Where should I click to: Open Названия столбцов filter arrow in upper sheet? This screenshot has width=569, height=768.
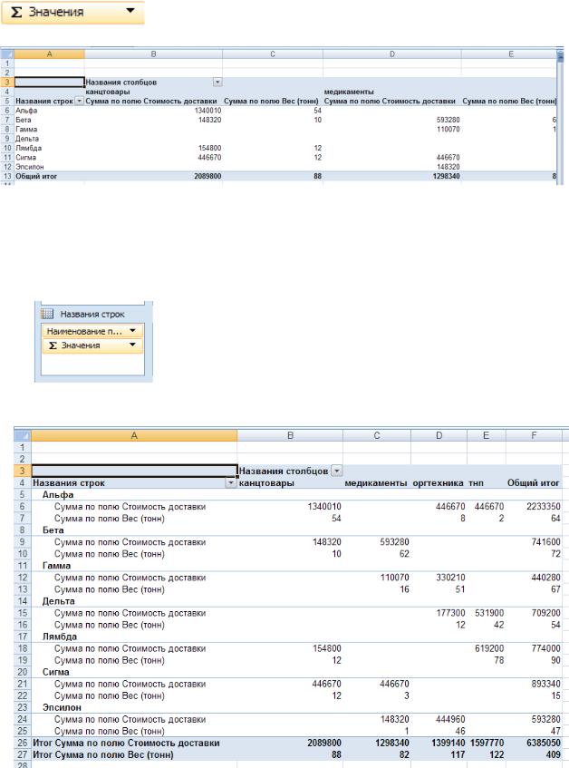point(217,83)
